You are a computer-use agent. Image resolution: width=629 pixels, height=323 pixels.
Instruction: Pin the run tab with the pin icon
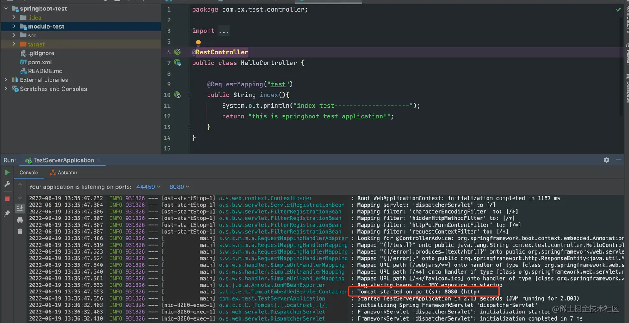point(7,213)
